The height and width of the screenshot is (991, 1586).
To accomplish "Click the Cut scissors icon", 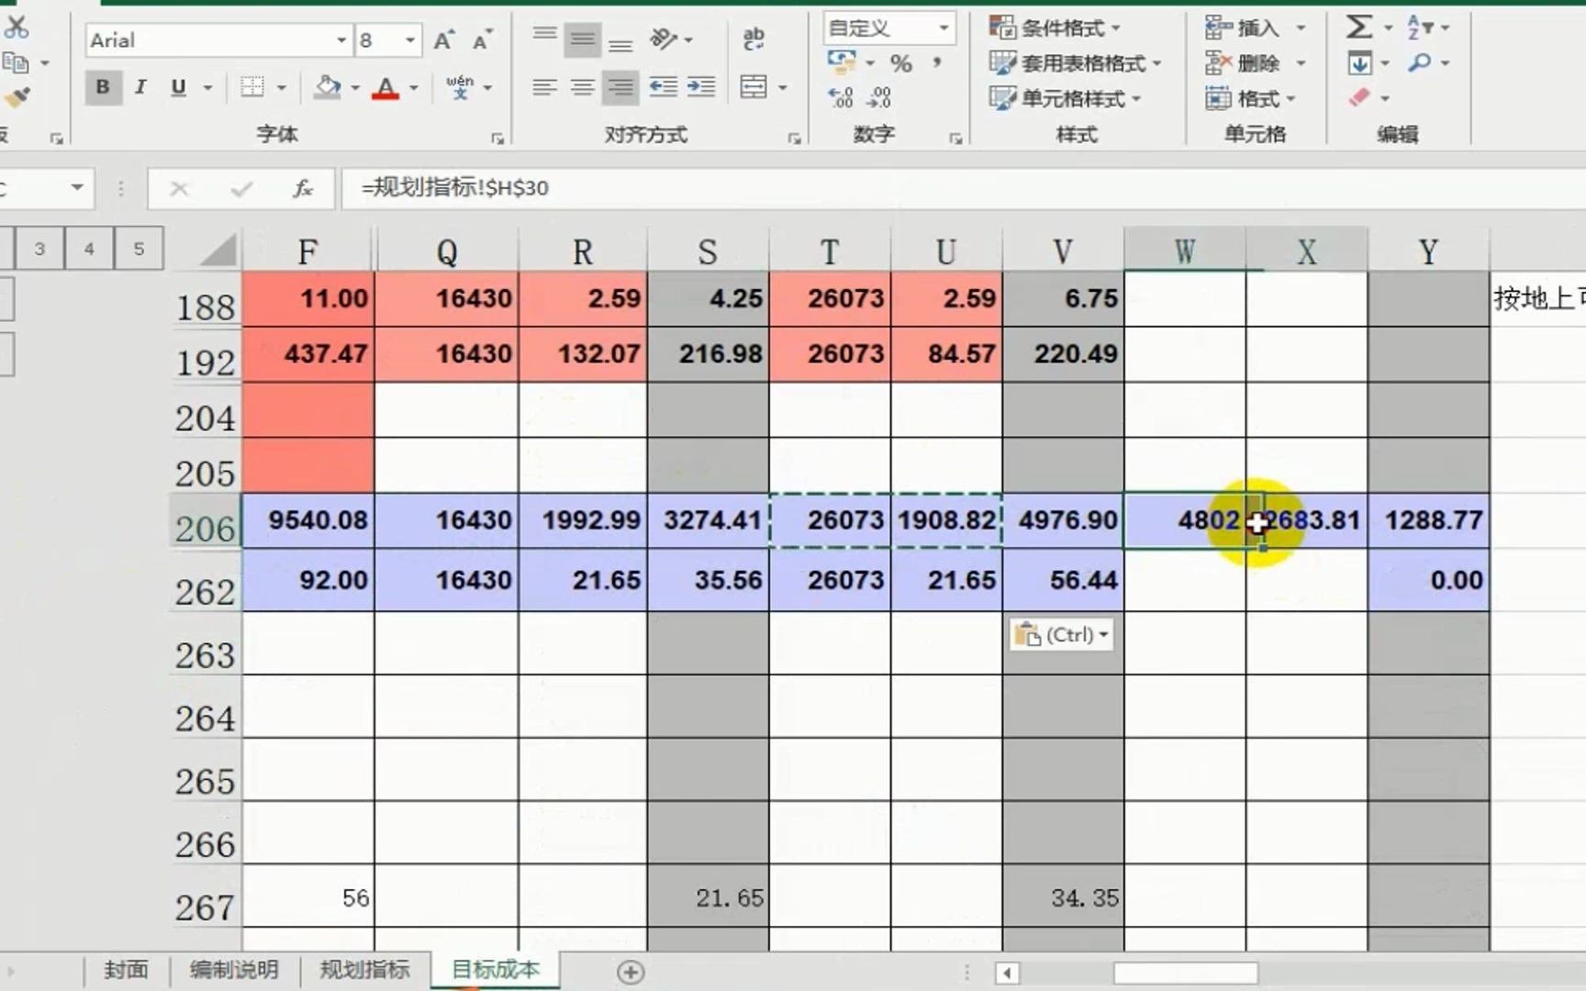I will pos(16,27).
